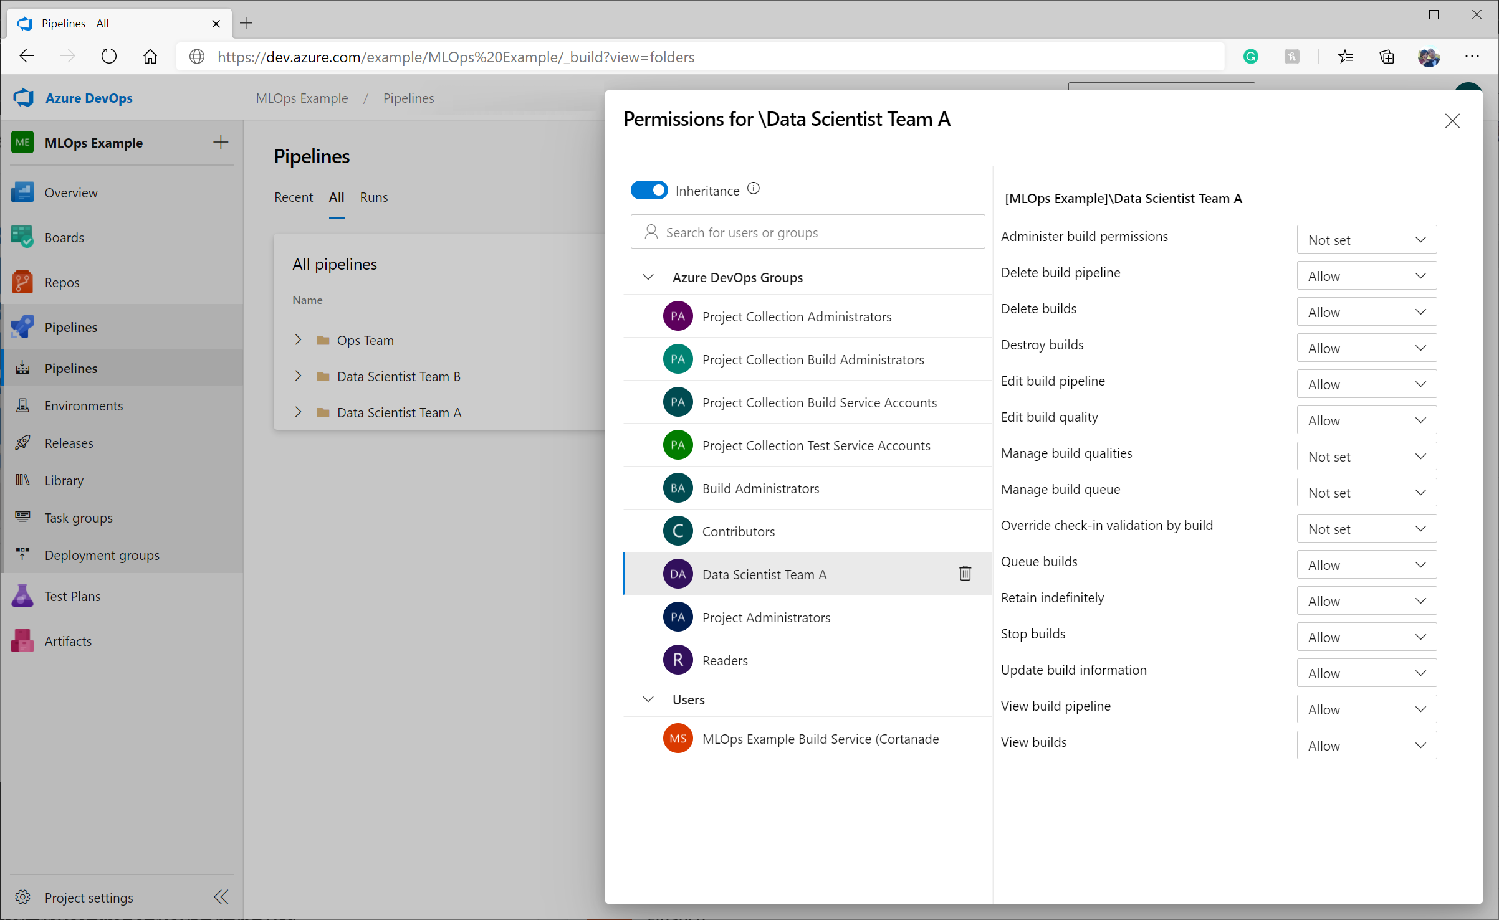Open Artifacts from the sidebar
This screenshot has width=1499, height=920.
122,641
